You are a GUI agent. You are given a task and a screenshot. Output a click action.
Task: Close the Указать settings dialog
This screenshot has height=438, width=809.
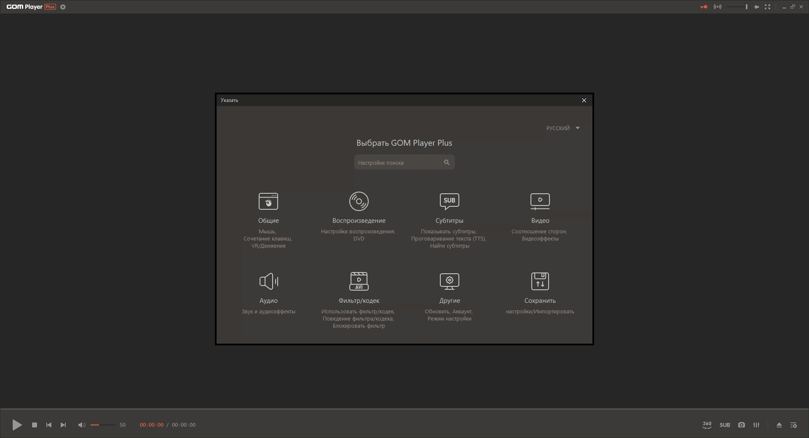(x=584, y=100)
